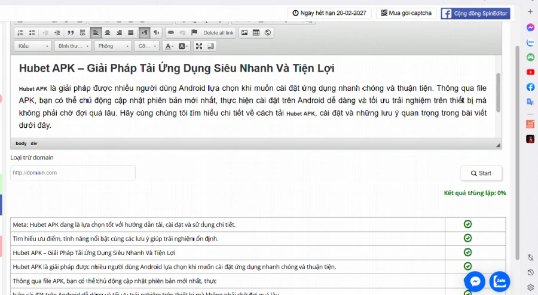Viewport: 538px width, 295px height.
Task: Open Zalo in browser sidebar
Action: point(530,42)
